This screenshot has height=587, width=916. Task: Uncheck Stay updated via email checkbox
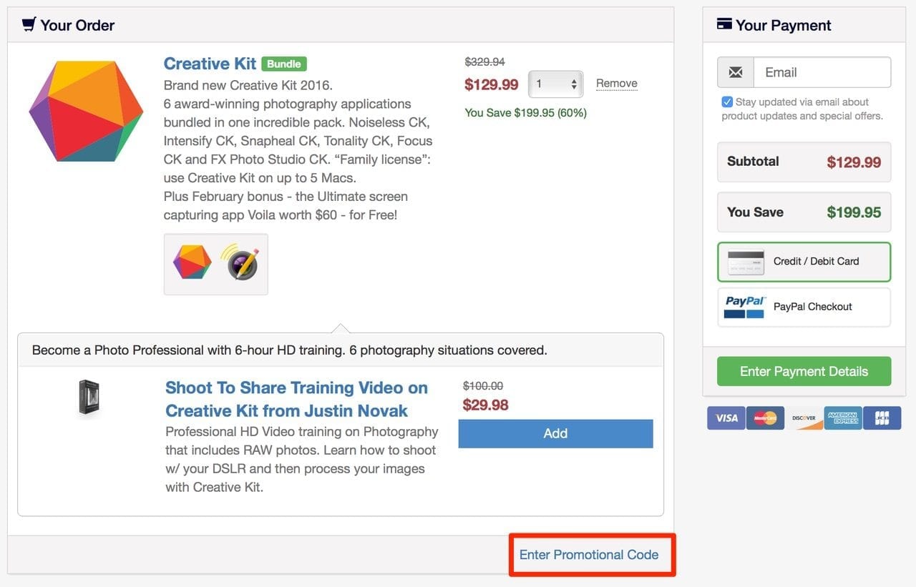point(727,102)
